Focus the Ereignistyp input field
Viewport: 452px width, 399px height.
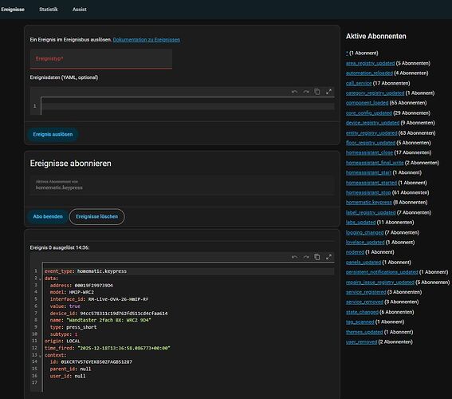click(x=101, y=59)
